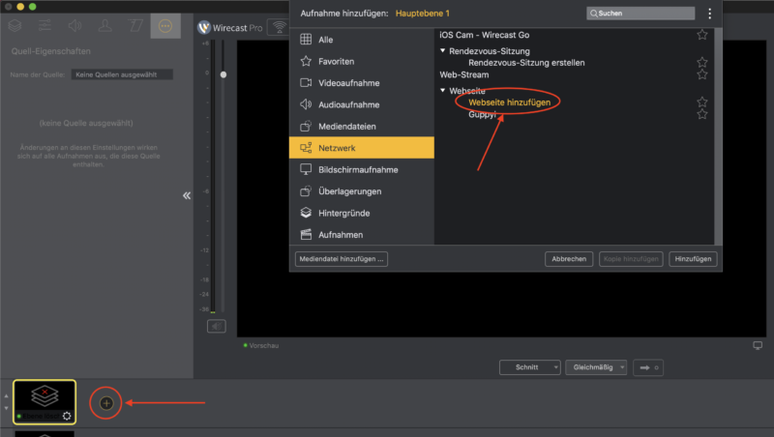Favorite the iOS Cam - Wirecast Go source
This screenshot has height=437, width=774.
[x=702, y=35]
